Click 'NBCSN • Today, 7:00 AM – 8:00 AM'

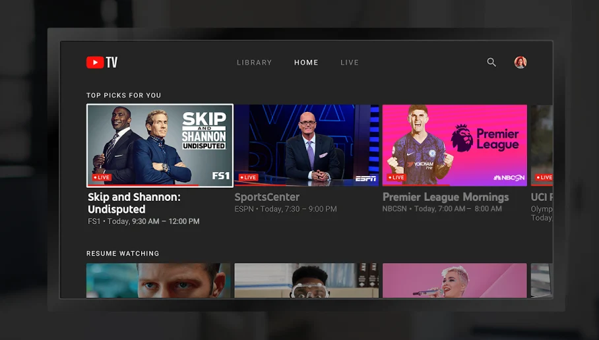[x=442, y=209]
